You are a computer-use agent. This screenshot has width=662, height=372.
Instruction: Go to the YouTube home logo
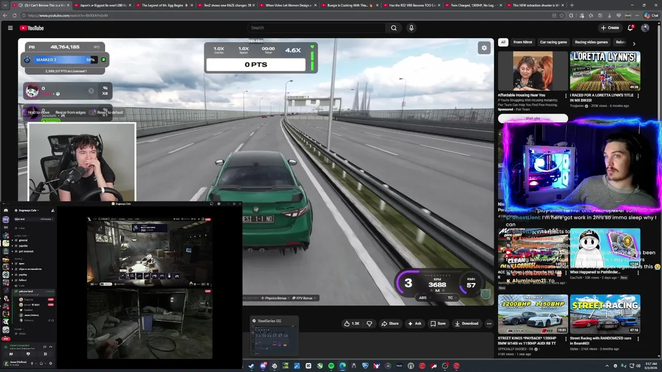click(x=32, y=28)
